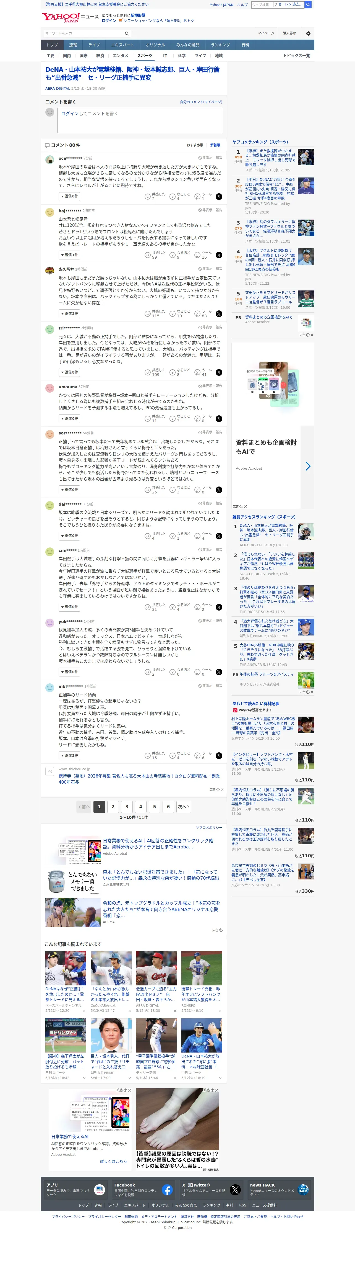Expand replies on umauma's comment
Viewport: 355px width, 1261px height.
point(69,419)
